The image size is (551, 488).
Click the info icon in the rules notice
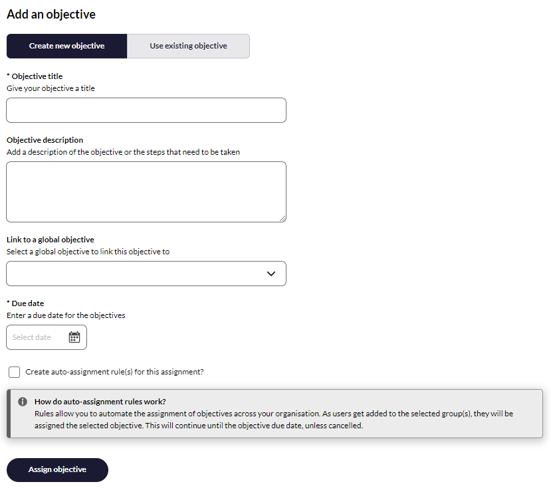(23, 402)
